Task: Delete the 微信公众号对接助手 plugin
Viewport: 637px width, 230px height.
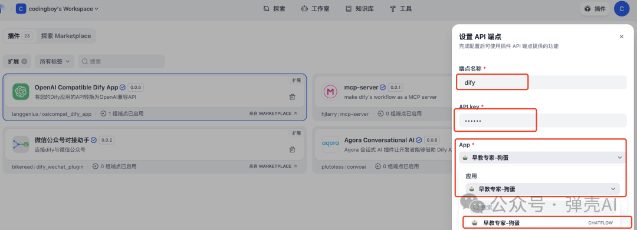Action: pyautogui.click(x=292, y=149)
